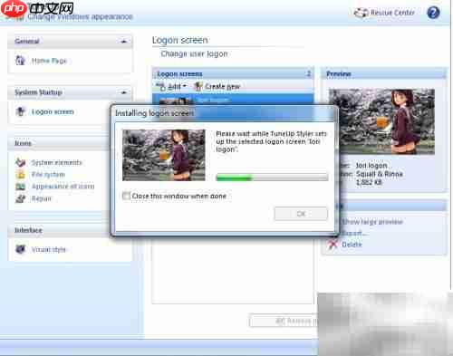Image resolution: width=453 pixels, height=356 pixels.
Task: Click the Add icon in logon screens toolbar
Action: (x=161, y=87)
